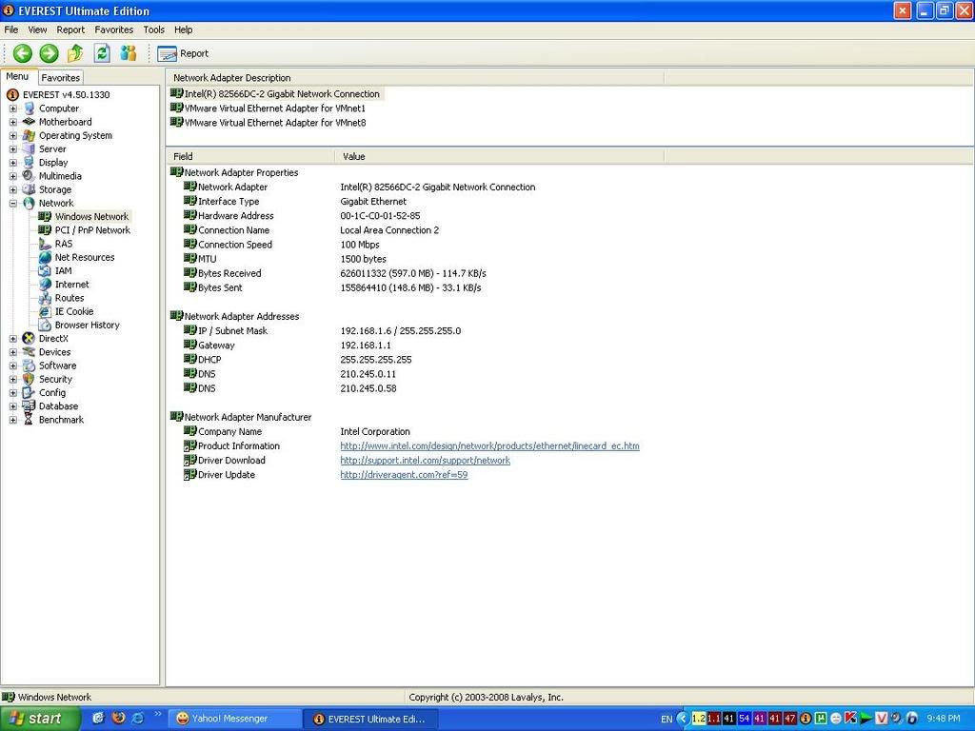Expand the Benchmark tree node

pos(13,420)
